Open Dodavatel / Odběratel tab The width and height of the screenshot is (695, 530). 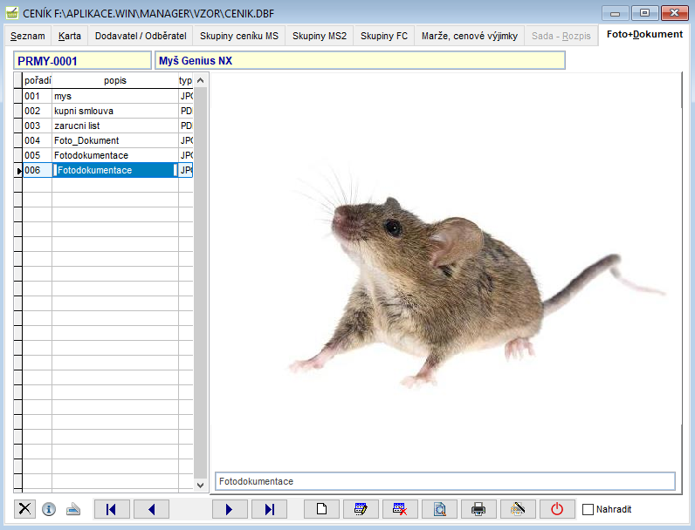point(141,36)
